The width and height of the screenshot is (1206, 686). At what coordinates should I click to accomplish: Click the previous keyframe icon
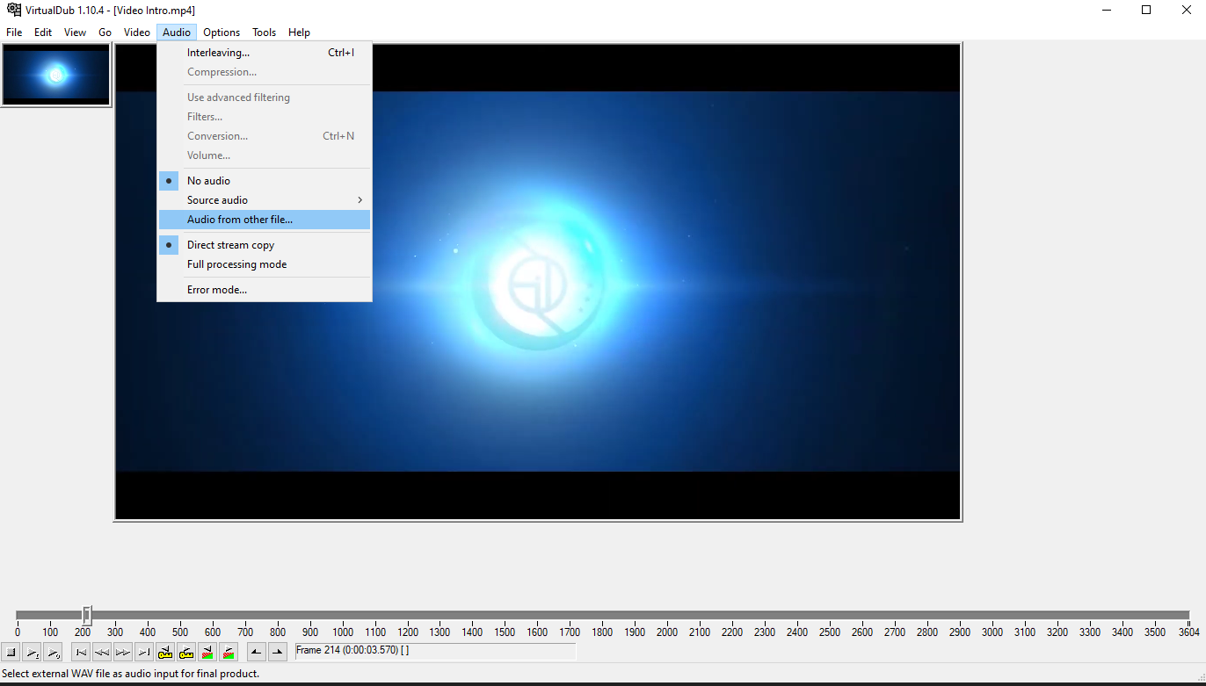coord(165,652)
